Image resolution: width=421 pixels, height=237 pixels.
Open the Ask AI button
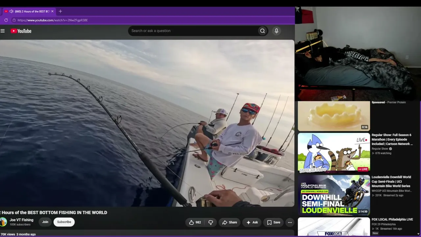(252, 222)
